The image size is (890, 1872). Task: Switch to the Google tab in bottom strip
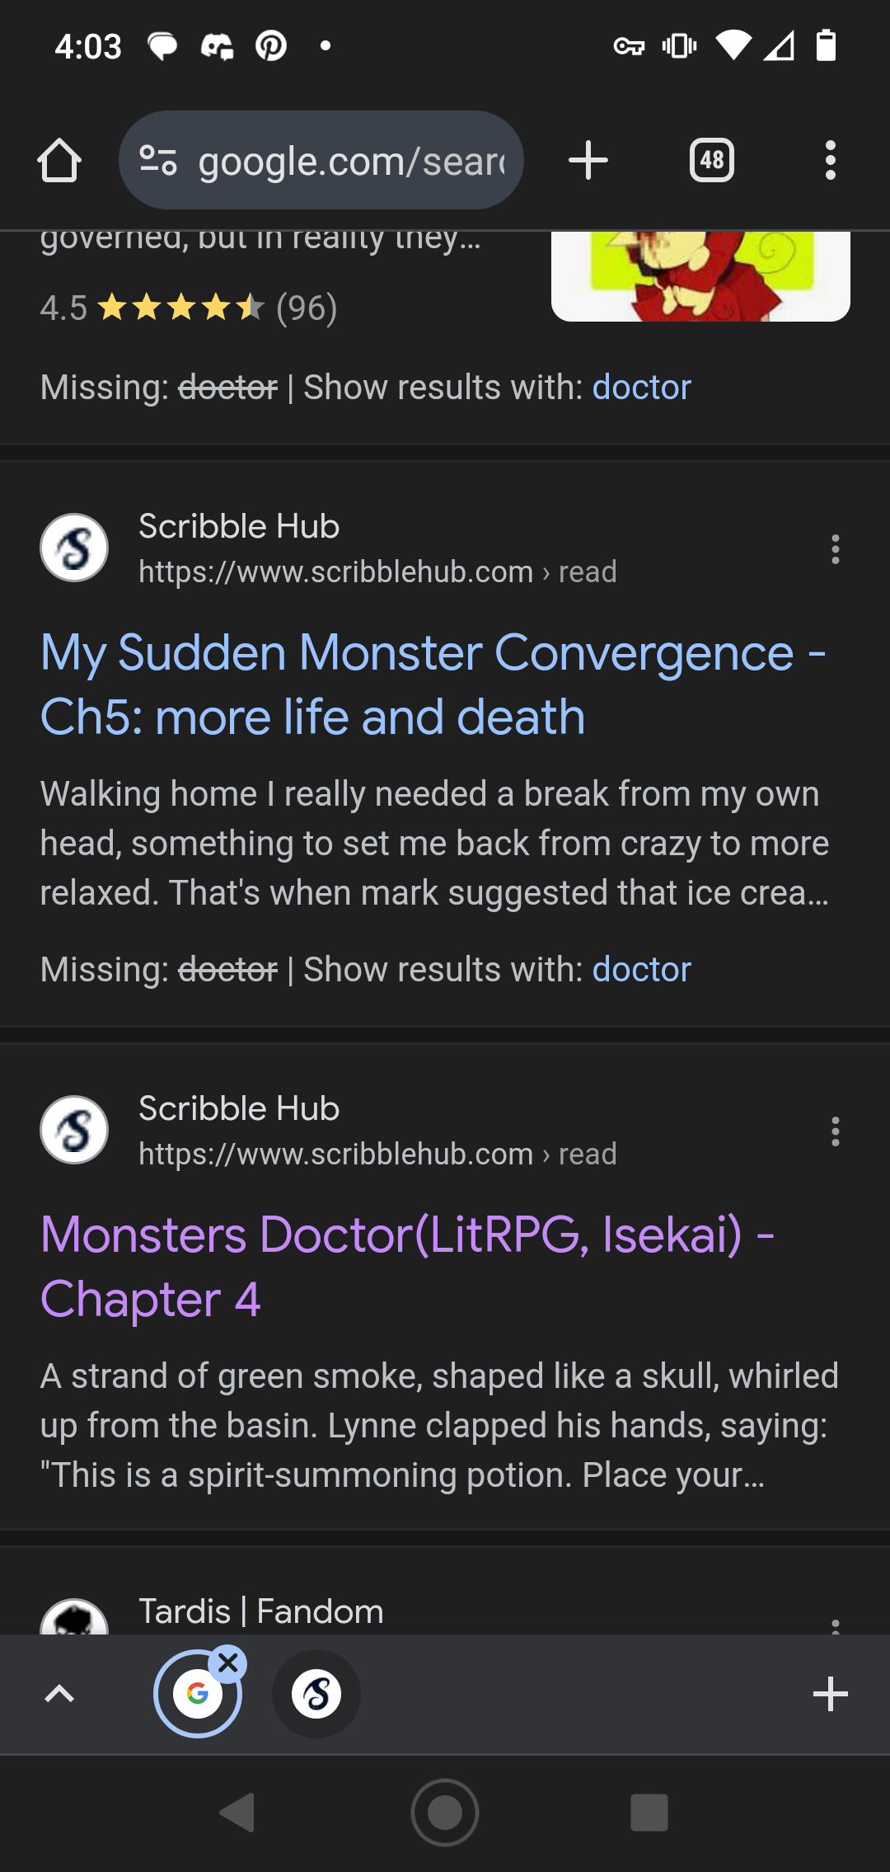pos(198,1694)
